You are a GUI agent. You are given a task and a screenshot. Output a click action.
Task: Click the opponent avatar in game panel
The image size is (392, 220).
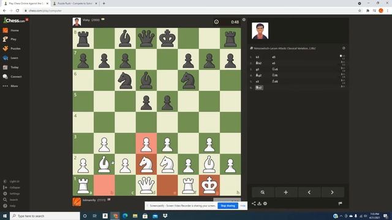[x=260, y=31]
